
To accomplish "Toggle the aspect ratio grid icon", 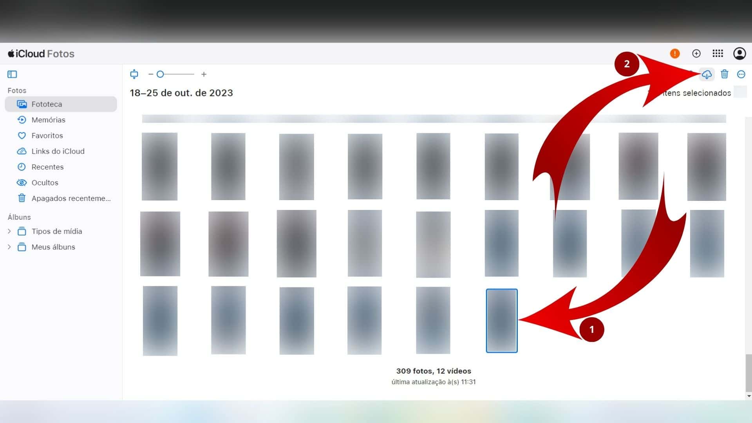I will pyautogui.click(x=134, y=74).
